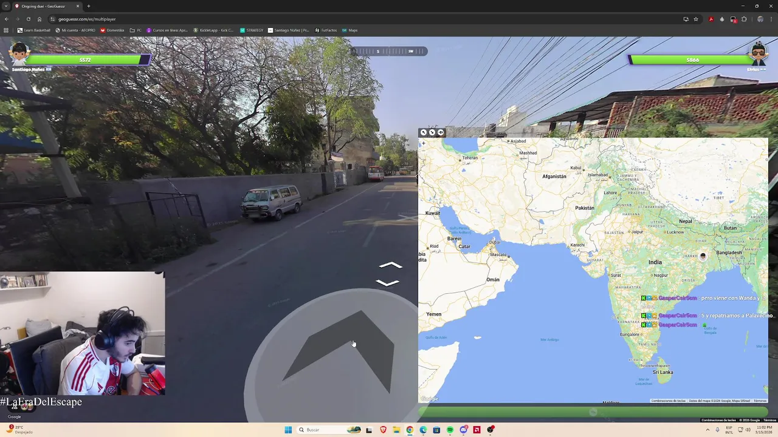
Task: Open Discord from the taskbar
Action: point(464,430)
